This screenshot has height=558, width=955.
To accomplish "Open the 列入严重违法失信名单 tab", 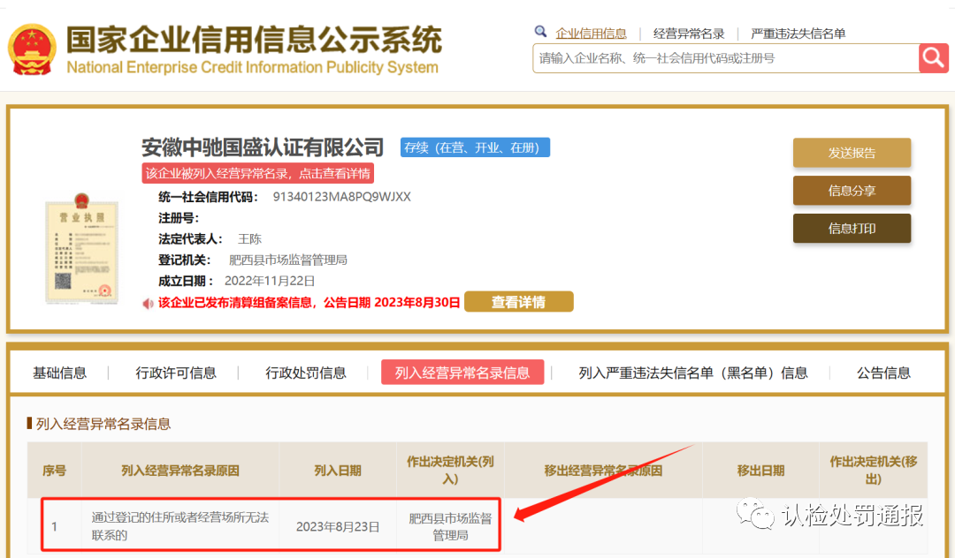I will [x=693, y=373].
